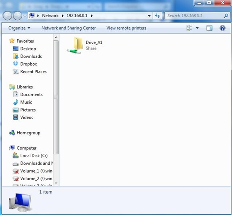Screen dimensions: 232x215
Task: Click the search magnifier icon
Action: 226,16
